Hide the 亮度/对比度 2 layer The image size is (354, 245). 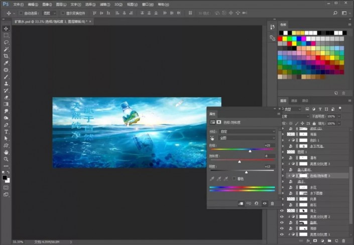pyautogui.click(x=282, y=216)
